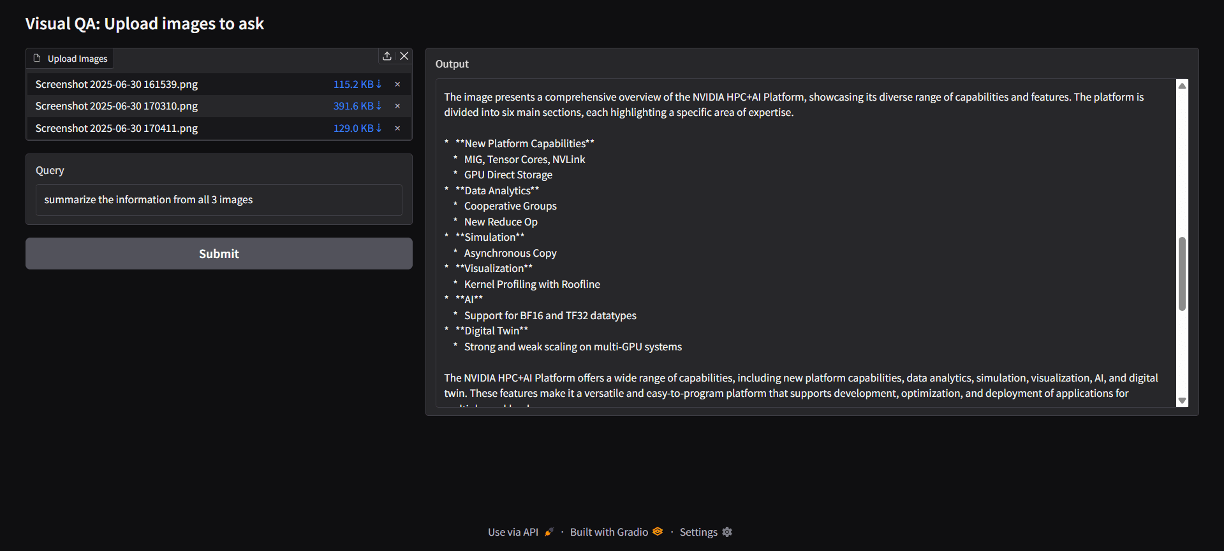Open Use via API link
The width and height of the screenshot is (1224, 551).
[x=520, y=532]
